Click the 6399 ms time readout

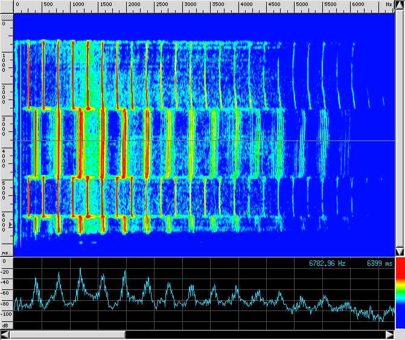pos(379,263)
